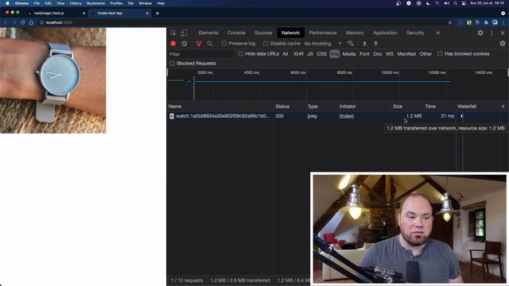Filter requests by WS type

click(390, 54)
